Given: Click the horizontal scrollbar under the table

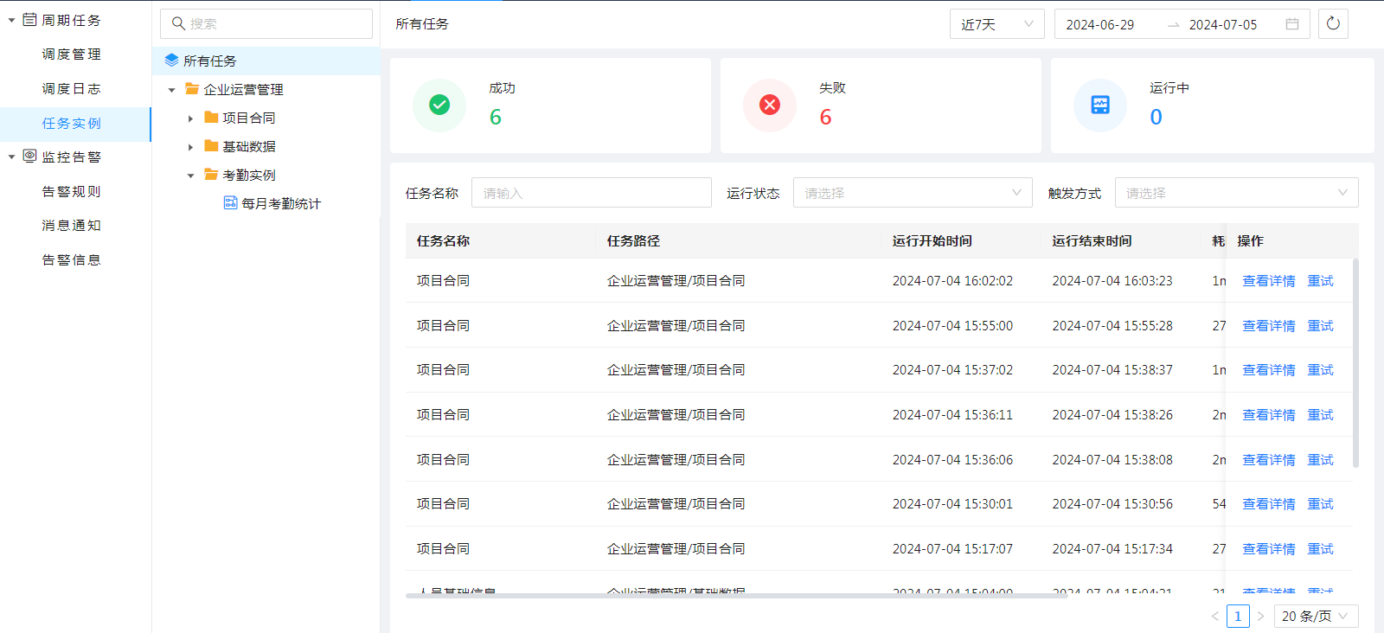Looking at the screenshot, I should point(735,595).
